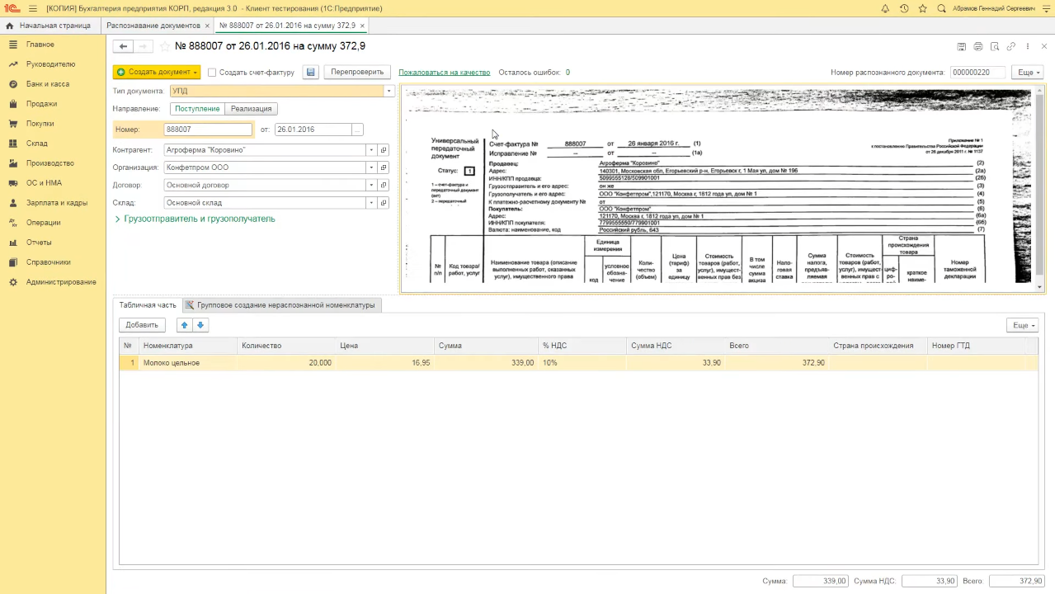
Task: Click the Перепроверить button
Action: point(357,72)
